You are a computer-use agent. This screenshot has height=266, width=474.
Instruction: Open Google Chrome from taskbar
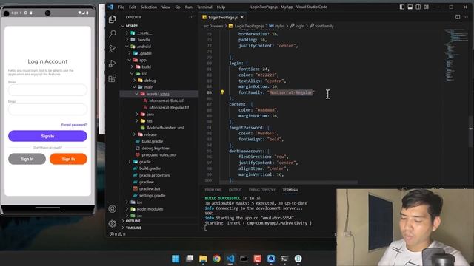click(x=216, y=259)
